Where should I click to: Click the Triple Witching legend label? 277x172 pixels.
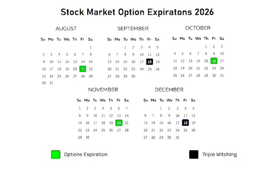tap(219, 154)
